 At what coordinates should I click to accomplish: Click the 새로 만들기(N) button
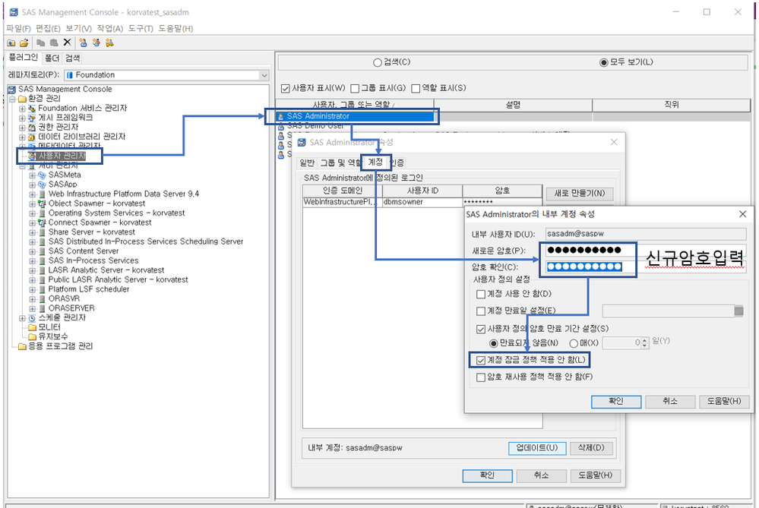580,194
